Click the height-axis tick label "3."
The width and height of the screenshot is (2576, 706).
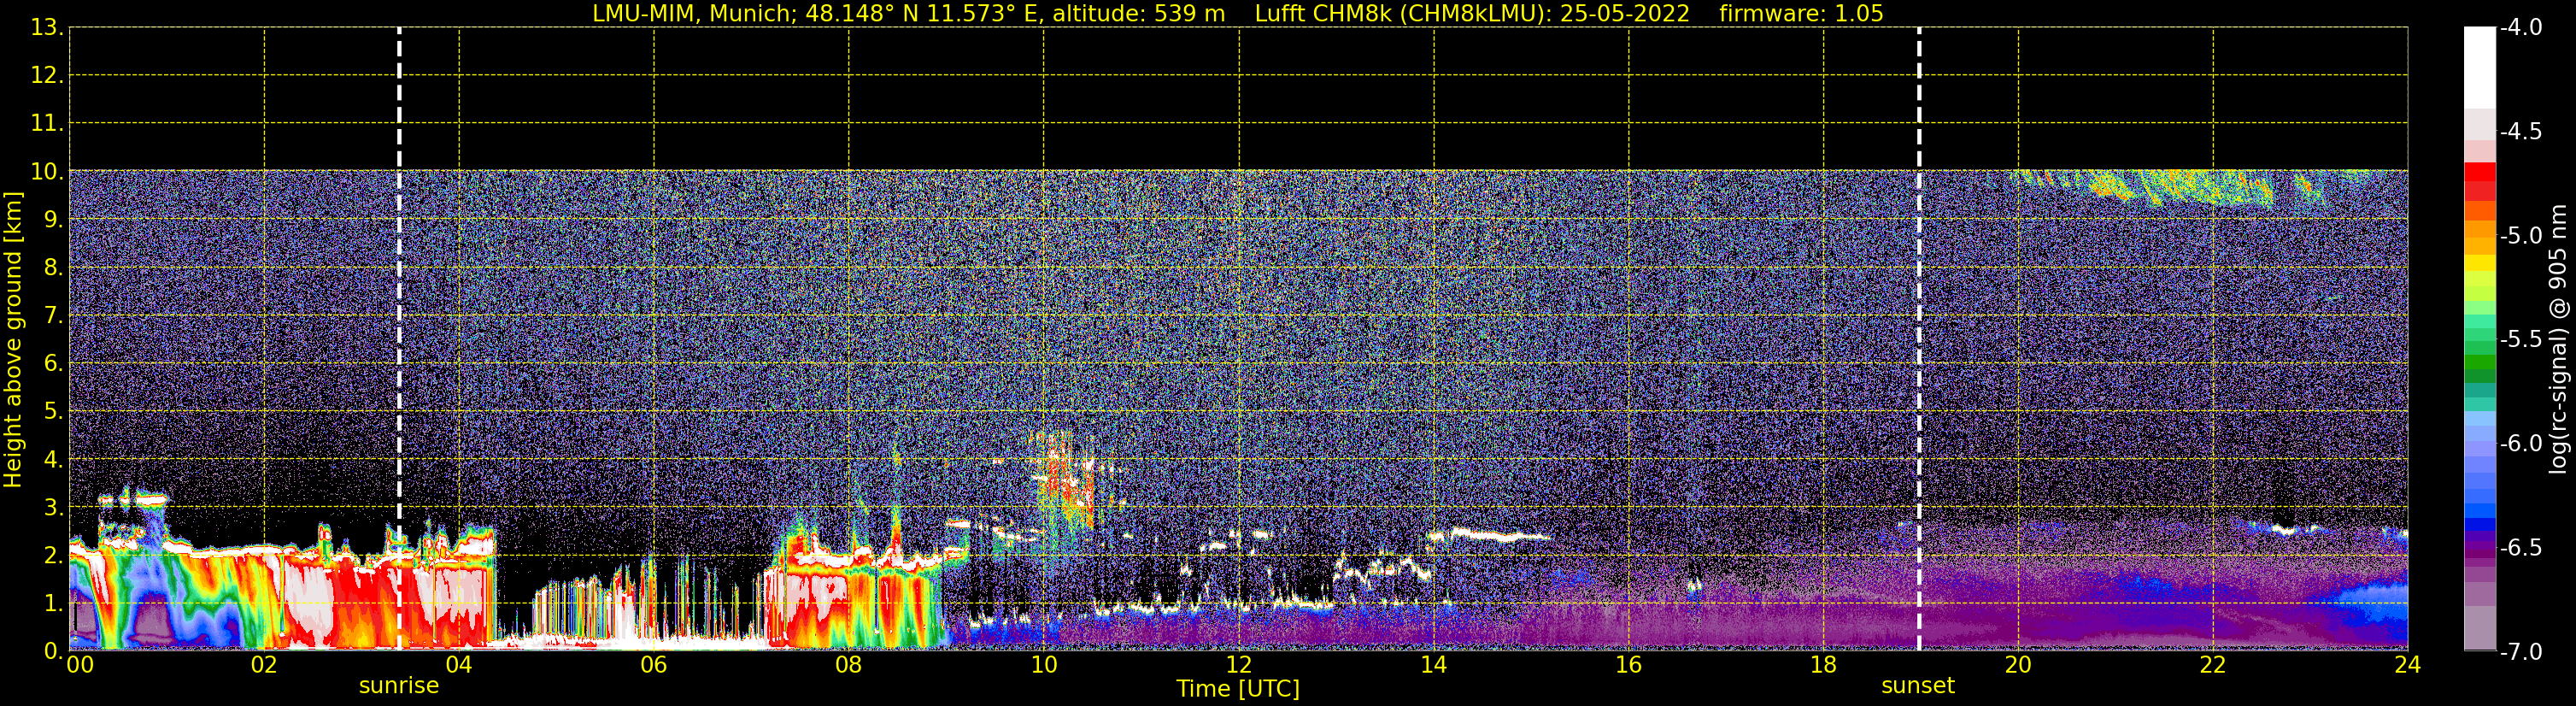pyautogui.click(x=53, y=508)
